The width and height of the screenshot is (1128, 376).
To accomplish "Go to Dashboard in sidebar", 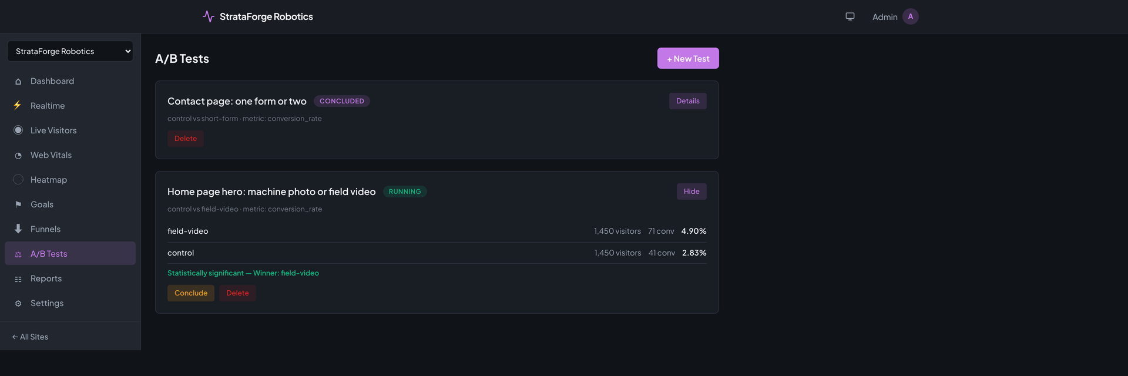I will 70,81.
